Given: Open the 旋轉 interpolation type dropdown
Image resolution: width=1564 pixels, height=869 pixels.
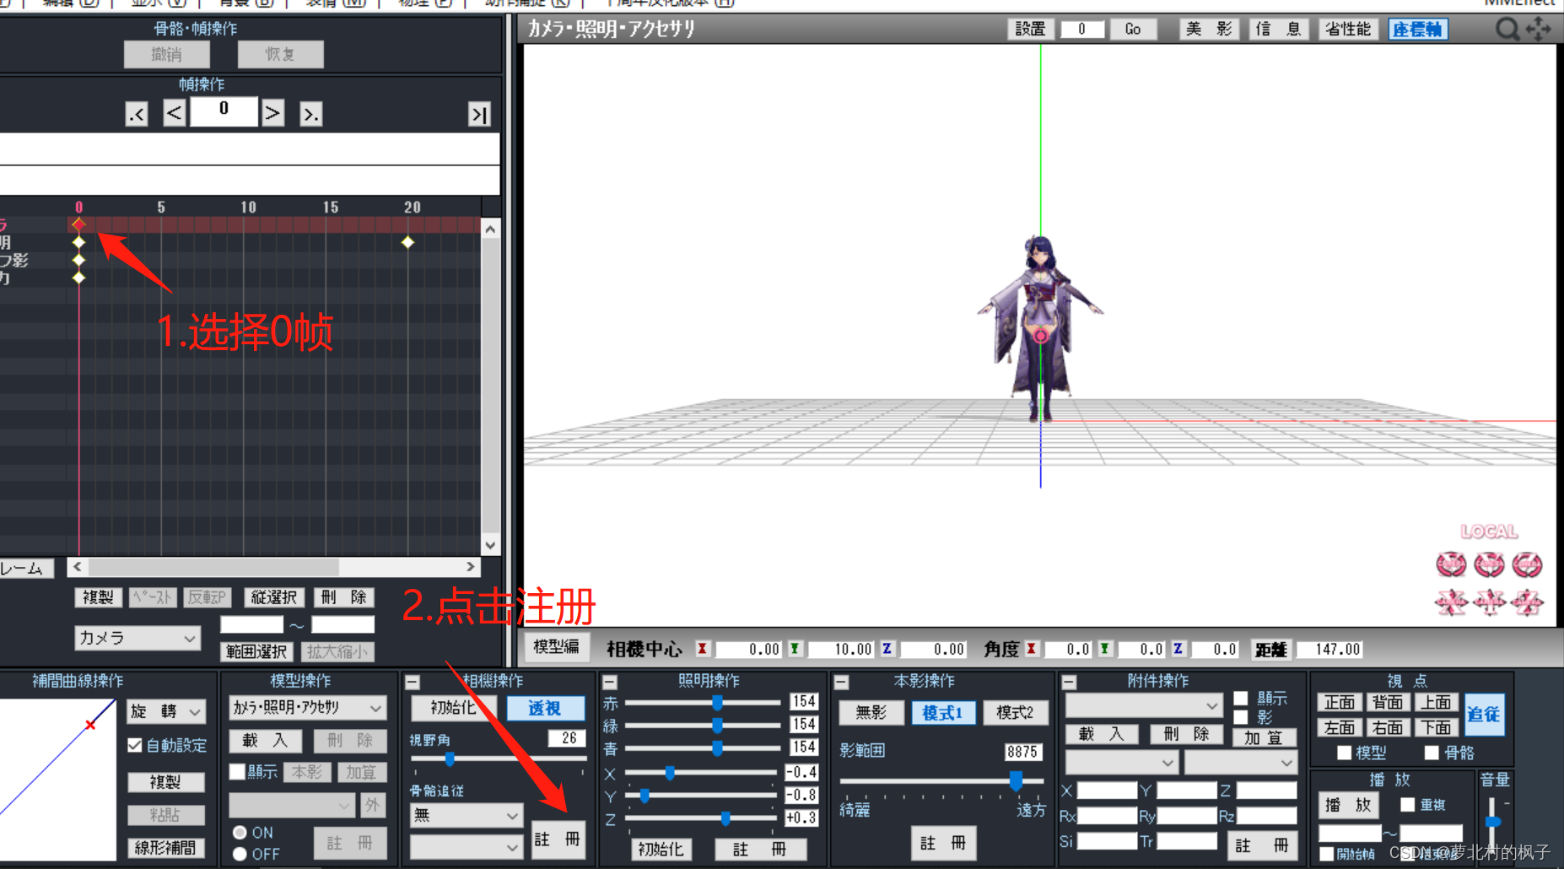Looking at the screenshot, I should coord(166,711).
